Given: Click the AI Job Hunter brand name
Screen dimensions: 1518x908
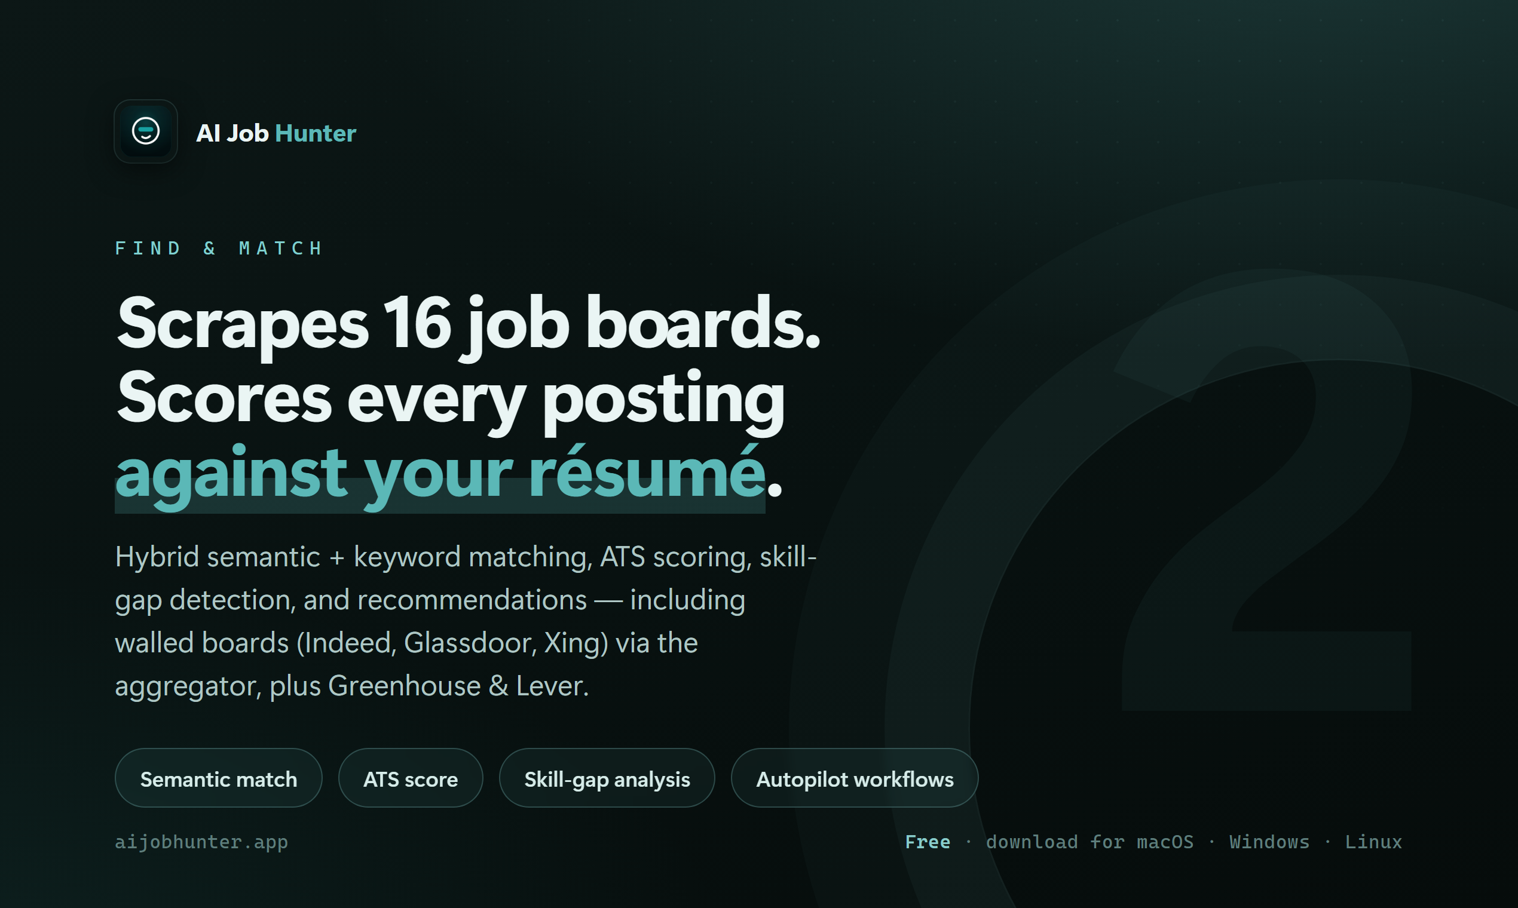Looking at the screenshot, I should tap(276, 133).
